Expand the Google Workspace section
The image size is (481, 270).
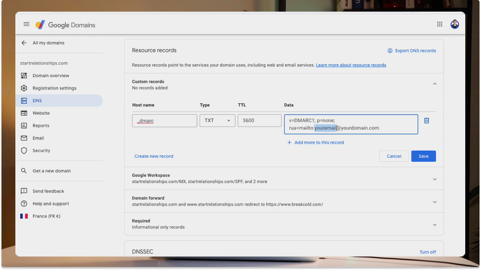435,179
